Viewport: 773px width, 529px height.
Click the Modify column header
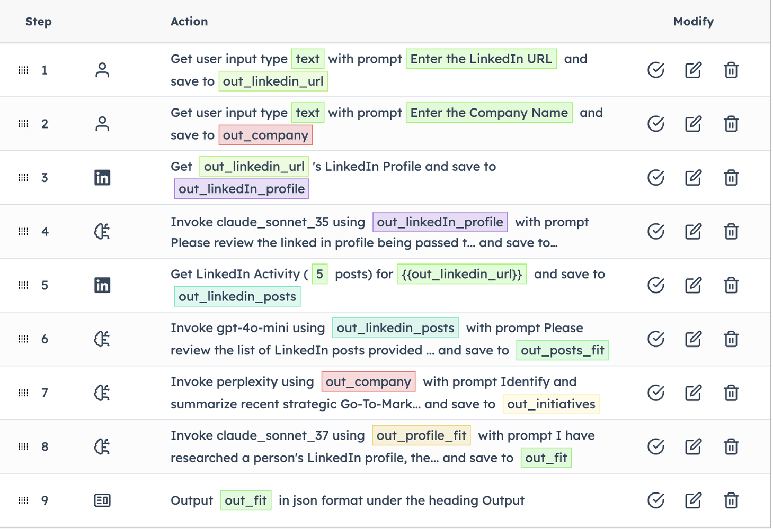693,22
